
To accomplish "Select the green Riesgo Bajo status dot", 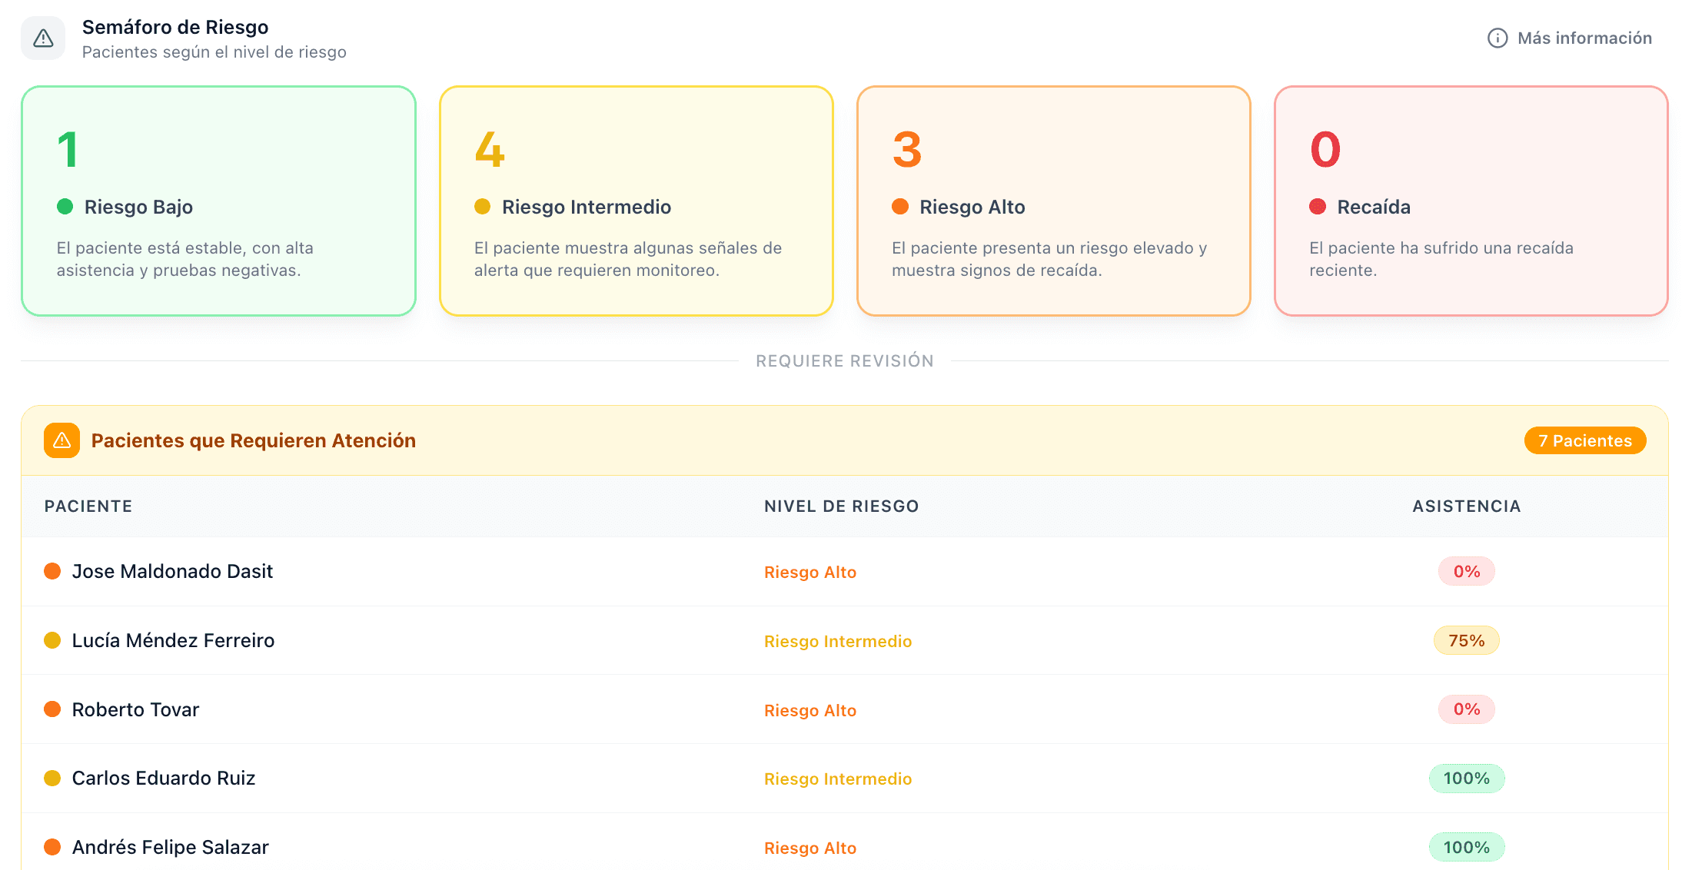I will (65, 206).
